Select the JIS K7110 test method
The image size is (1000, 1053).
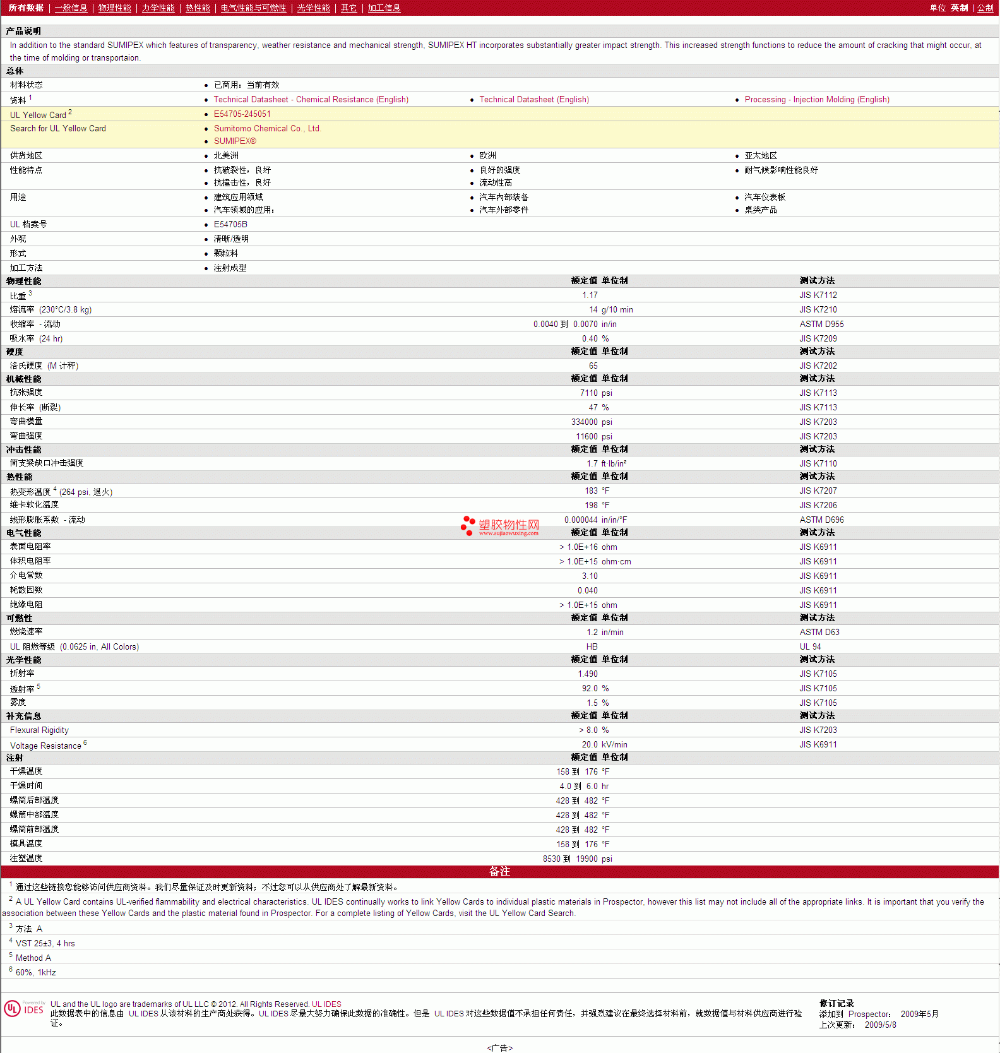[x=818, y=464]
